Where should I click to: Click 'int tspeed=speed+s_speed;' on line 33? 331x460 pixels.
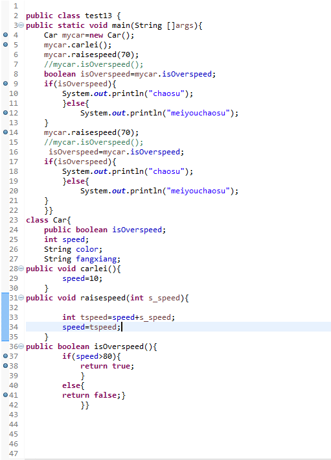119,317
